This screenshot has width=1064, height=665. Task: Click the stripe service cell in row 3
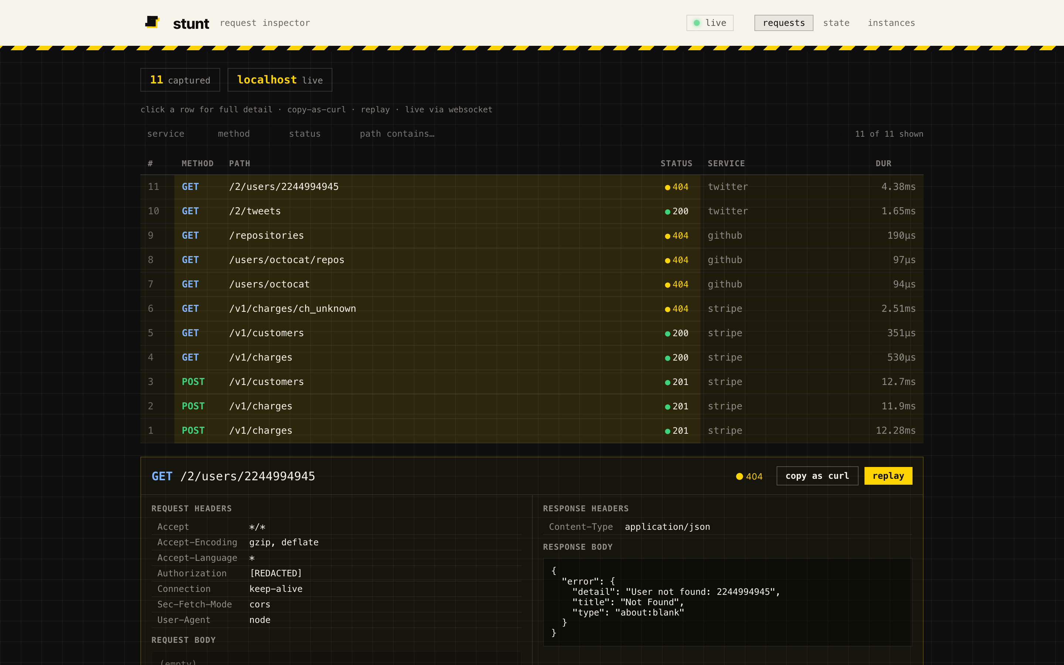(724, 382)
